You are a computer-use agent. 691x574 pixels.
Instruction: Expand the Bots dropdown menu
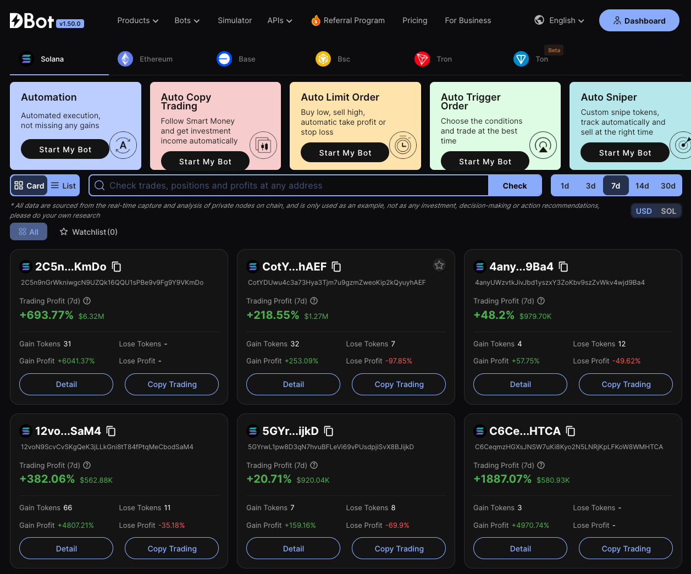(x=187, y=20)
